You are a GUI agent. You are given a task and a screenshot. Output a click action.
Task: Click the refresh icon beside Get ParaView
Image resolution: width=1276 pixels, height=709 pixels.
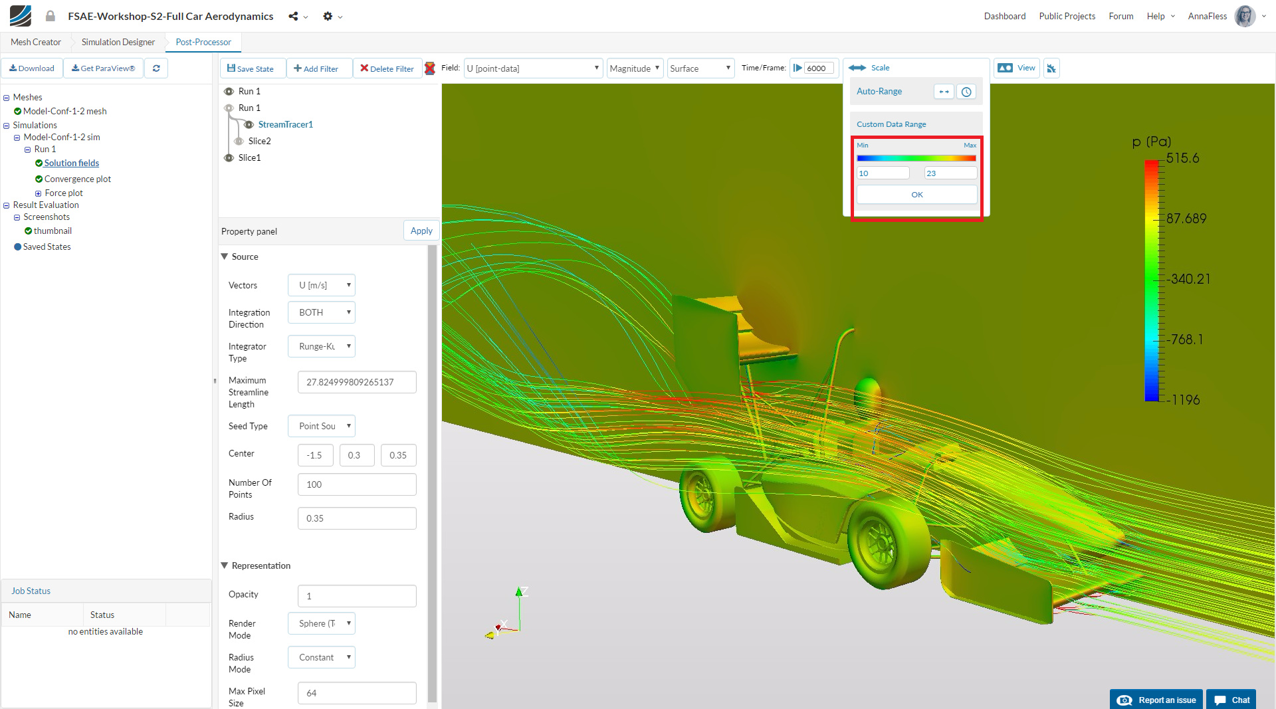pos(156,68)
